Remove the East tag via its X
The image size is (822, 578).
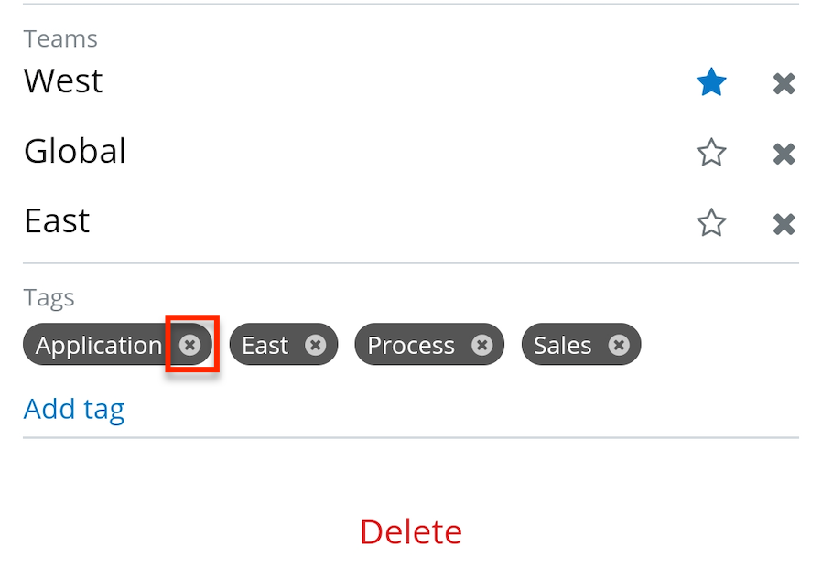(x=316, y=345)
